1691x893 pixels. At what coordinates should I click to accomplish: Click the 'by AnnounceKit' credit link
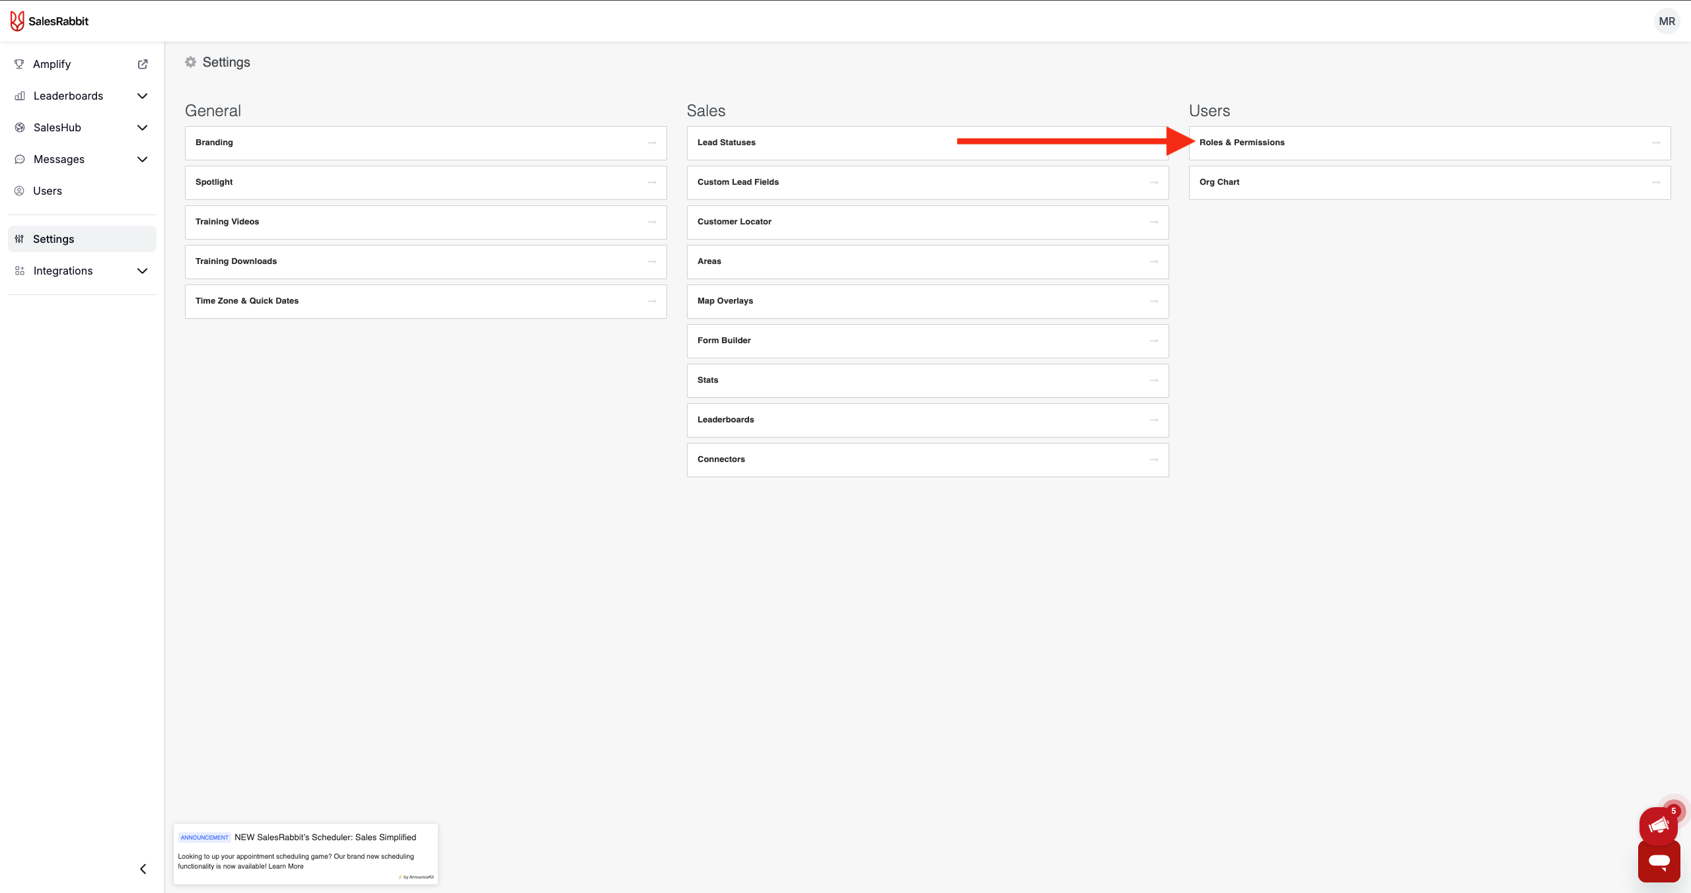(416, 876)
